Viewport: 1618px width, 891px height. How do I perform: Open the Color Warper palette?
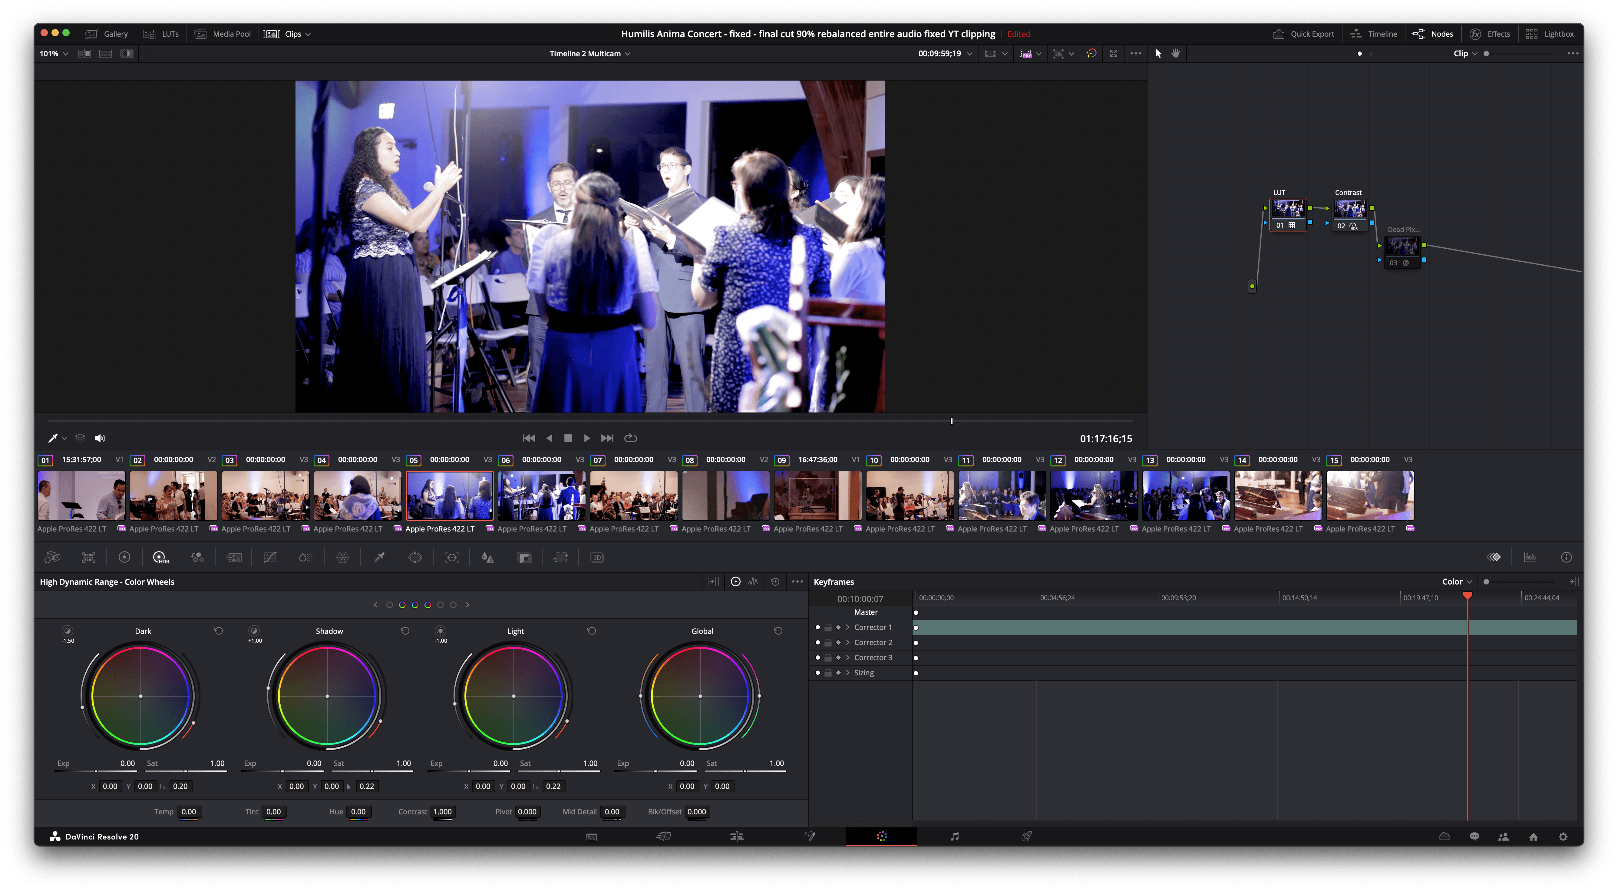tap(342, 557)
